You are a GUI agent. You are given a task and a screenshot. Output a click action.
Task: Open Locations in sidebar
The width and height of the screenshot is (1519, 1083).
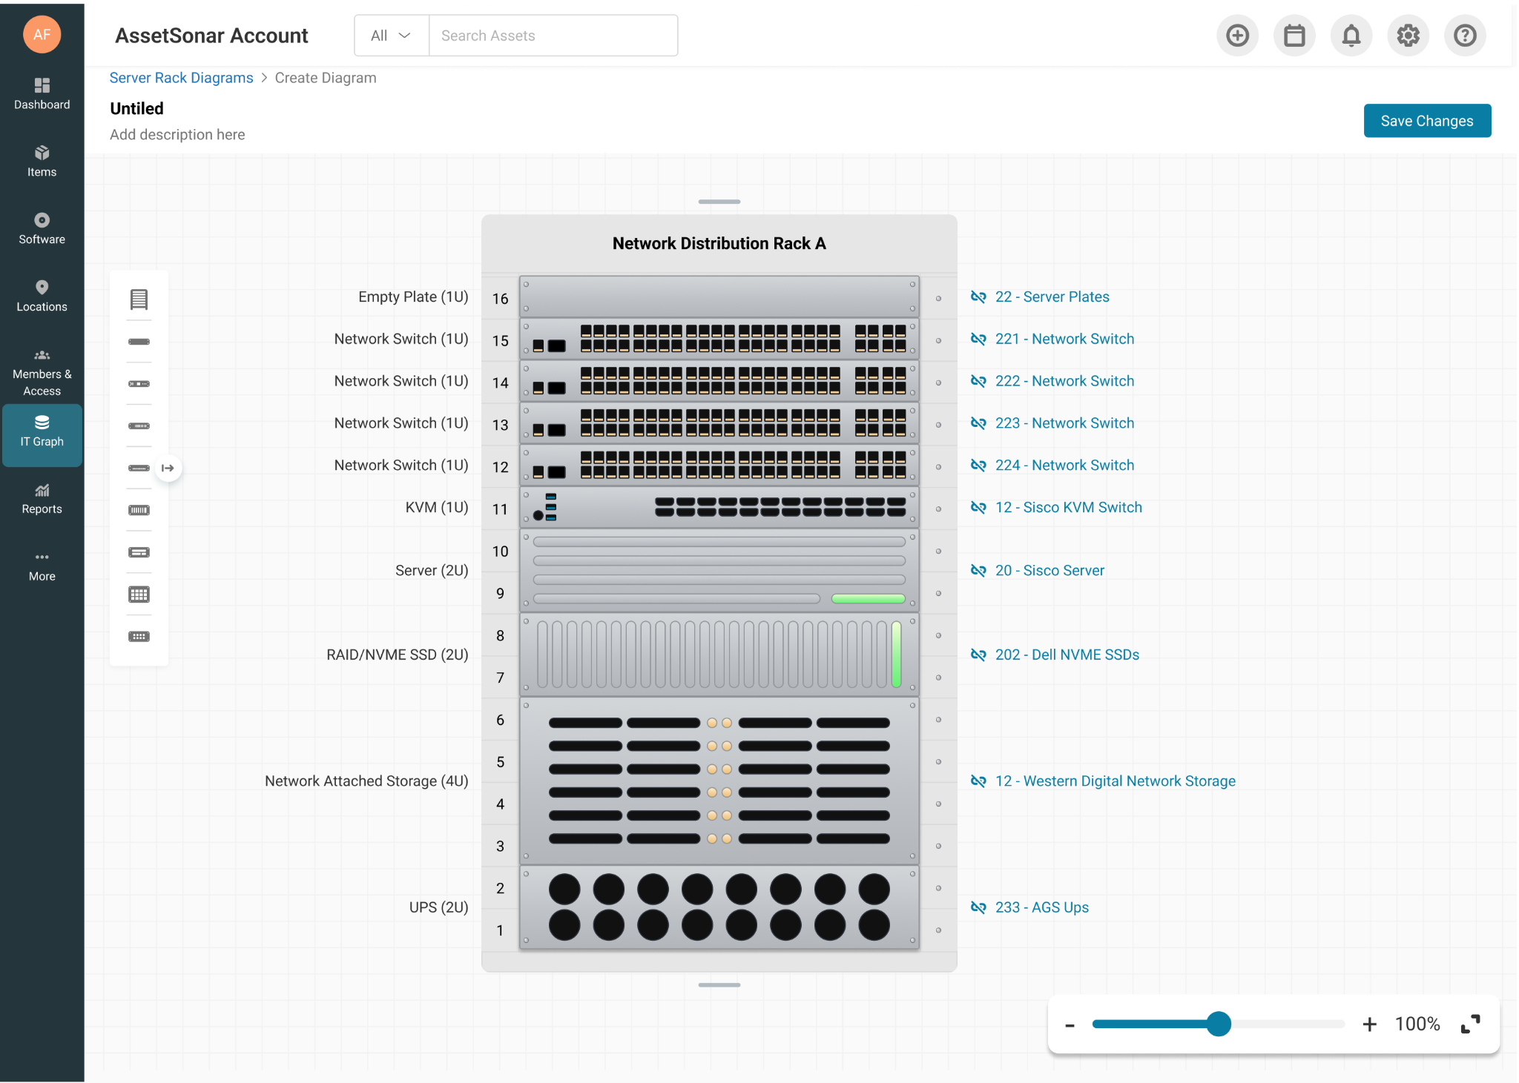pyautogui.click(x=42, y=297)
